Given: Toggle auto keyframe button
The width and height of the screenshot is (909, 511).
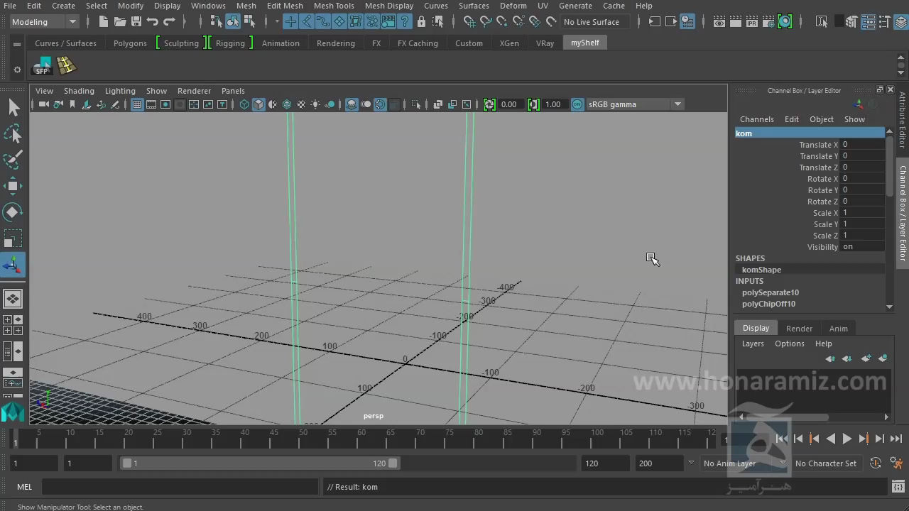Looking at the screenshot, I should (876, 463).
